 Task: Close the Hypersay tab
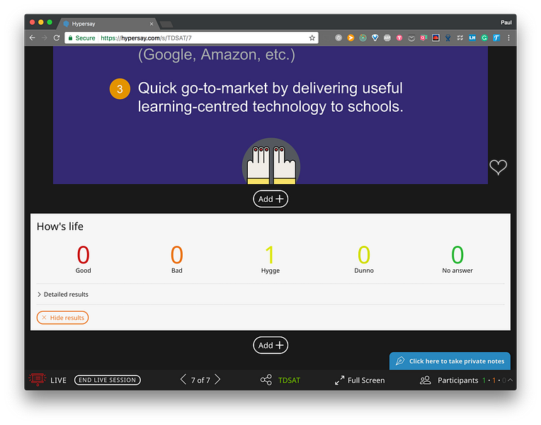point(152,24)
